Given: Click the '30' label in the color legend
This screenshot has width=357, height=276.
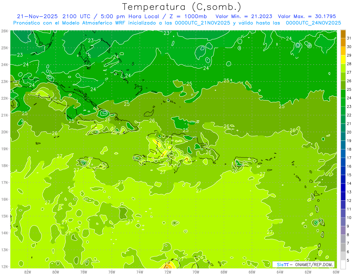Looking at the screenshot, I should [349, 47].
